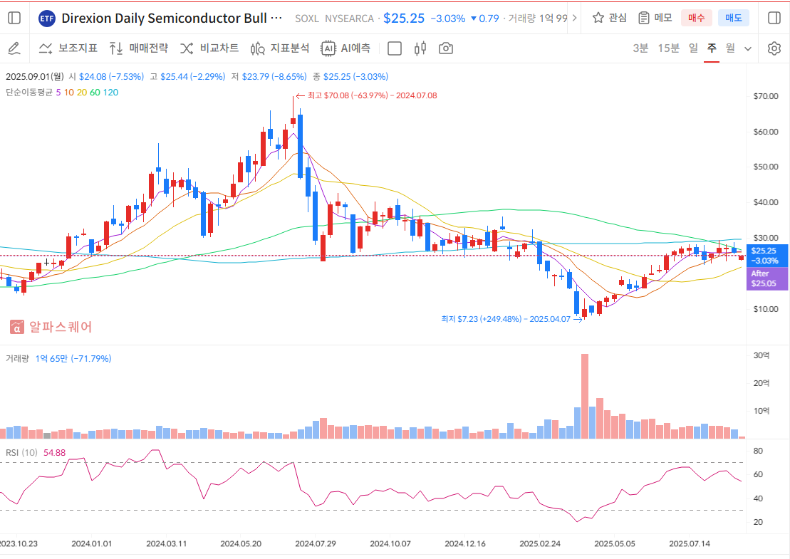Toggle the left sidebar panel icon
This screenshot has width=790, height=559.
[x=15, y=18]
